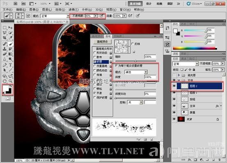Select the Eraser tool
The image size is (227, 163).
pyautogui.click(x=5, y=54)
